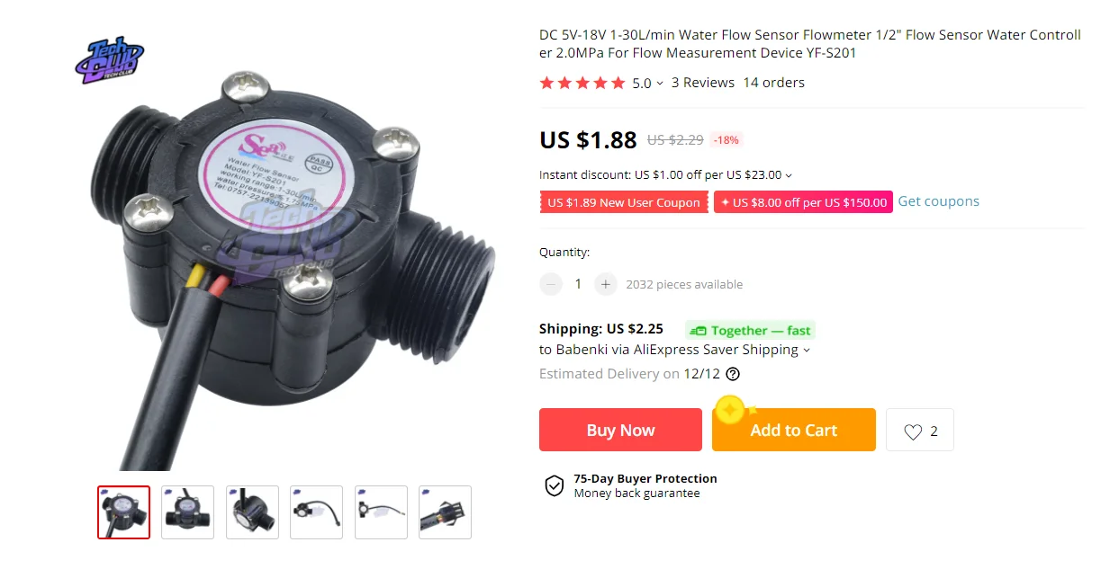The width and height of the screenshot is (1110, 578).
Task: Increase quantity with the plus button
Action: pos(606,284)
